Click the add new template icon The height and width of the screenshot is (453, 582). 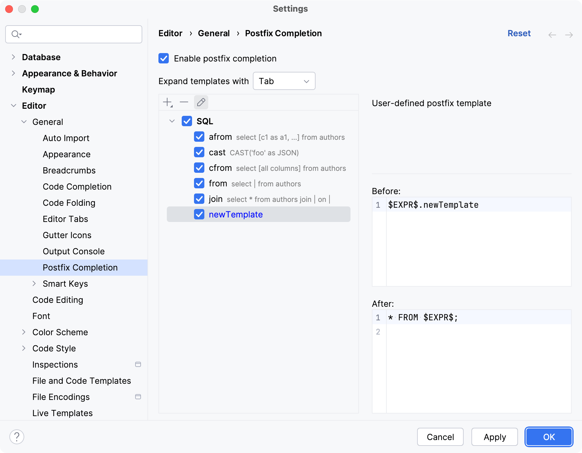(x=167, y=102)
